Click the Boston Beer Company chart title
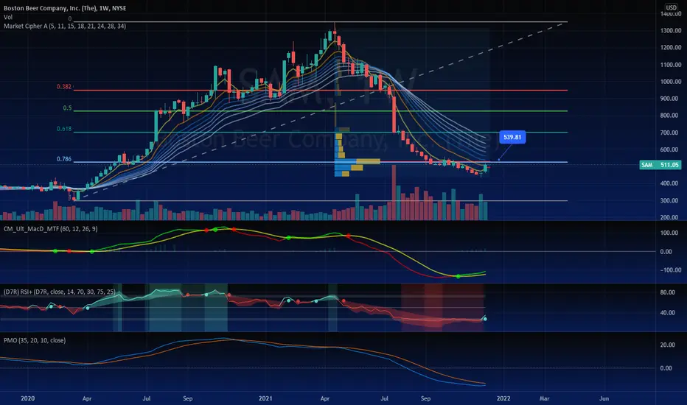This screenshot has height=405, width=687. pos(64,8)
